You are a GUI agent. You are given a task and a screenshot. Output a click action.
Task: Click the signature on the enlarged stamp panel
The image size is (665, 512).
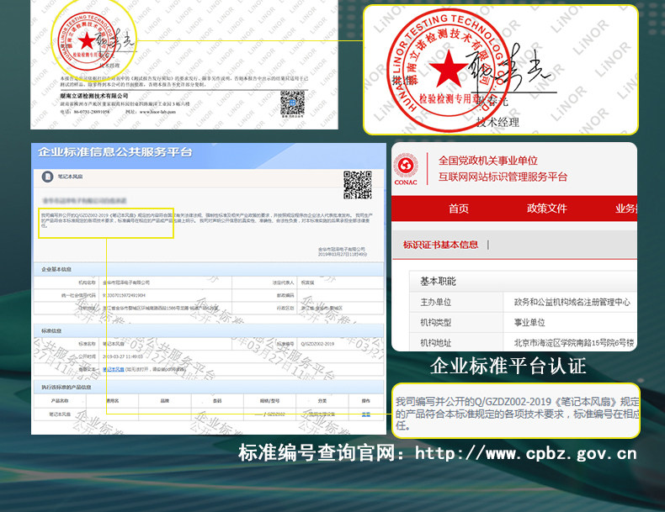coord(511,70)
